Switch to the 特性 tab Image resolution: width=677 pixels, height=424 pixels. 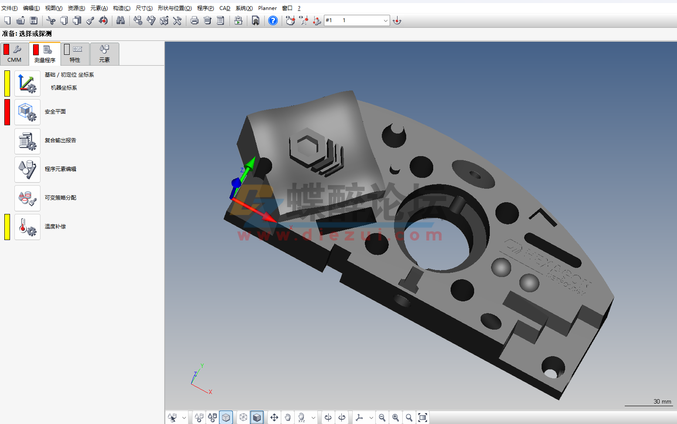[74, 54]
